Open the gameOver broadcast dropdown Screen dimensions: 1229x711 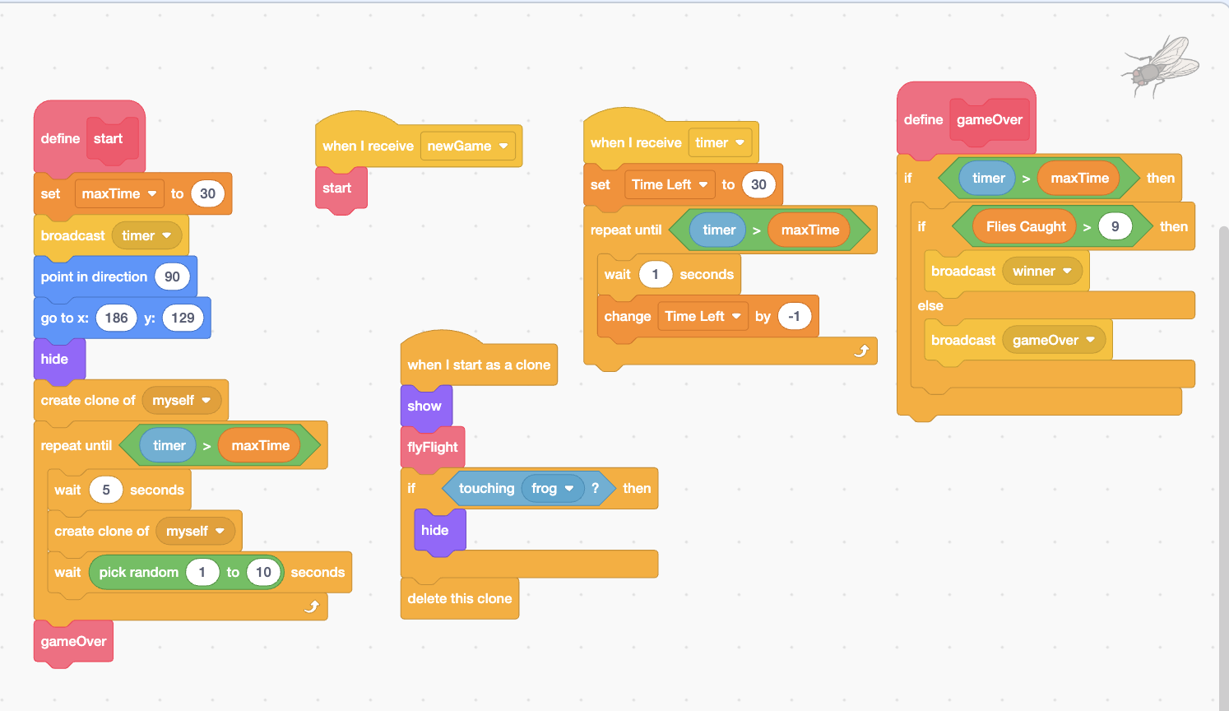pyautogui.click(x=1054, y=340)
